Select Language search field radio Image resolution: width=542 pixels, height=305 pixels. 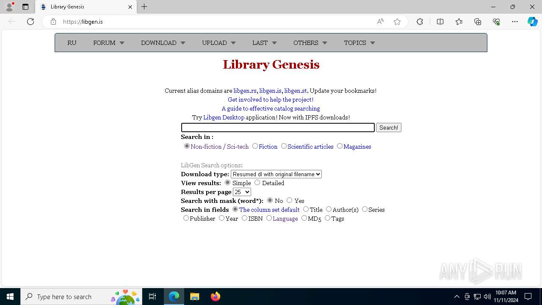click(x=269, y=218)
